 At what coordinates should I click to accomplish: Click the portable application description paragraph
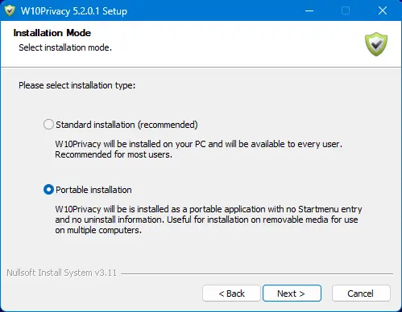pos(209,220)
